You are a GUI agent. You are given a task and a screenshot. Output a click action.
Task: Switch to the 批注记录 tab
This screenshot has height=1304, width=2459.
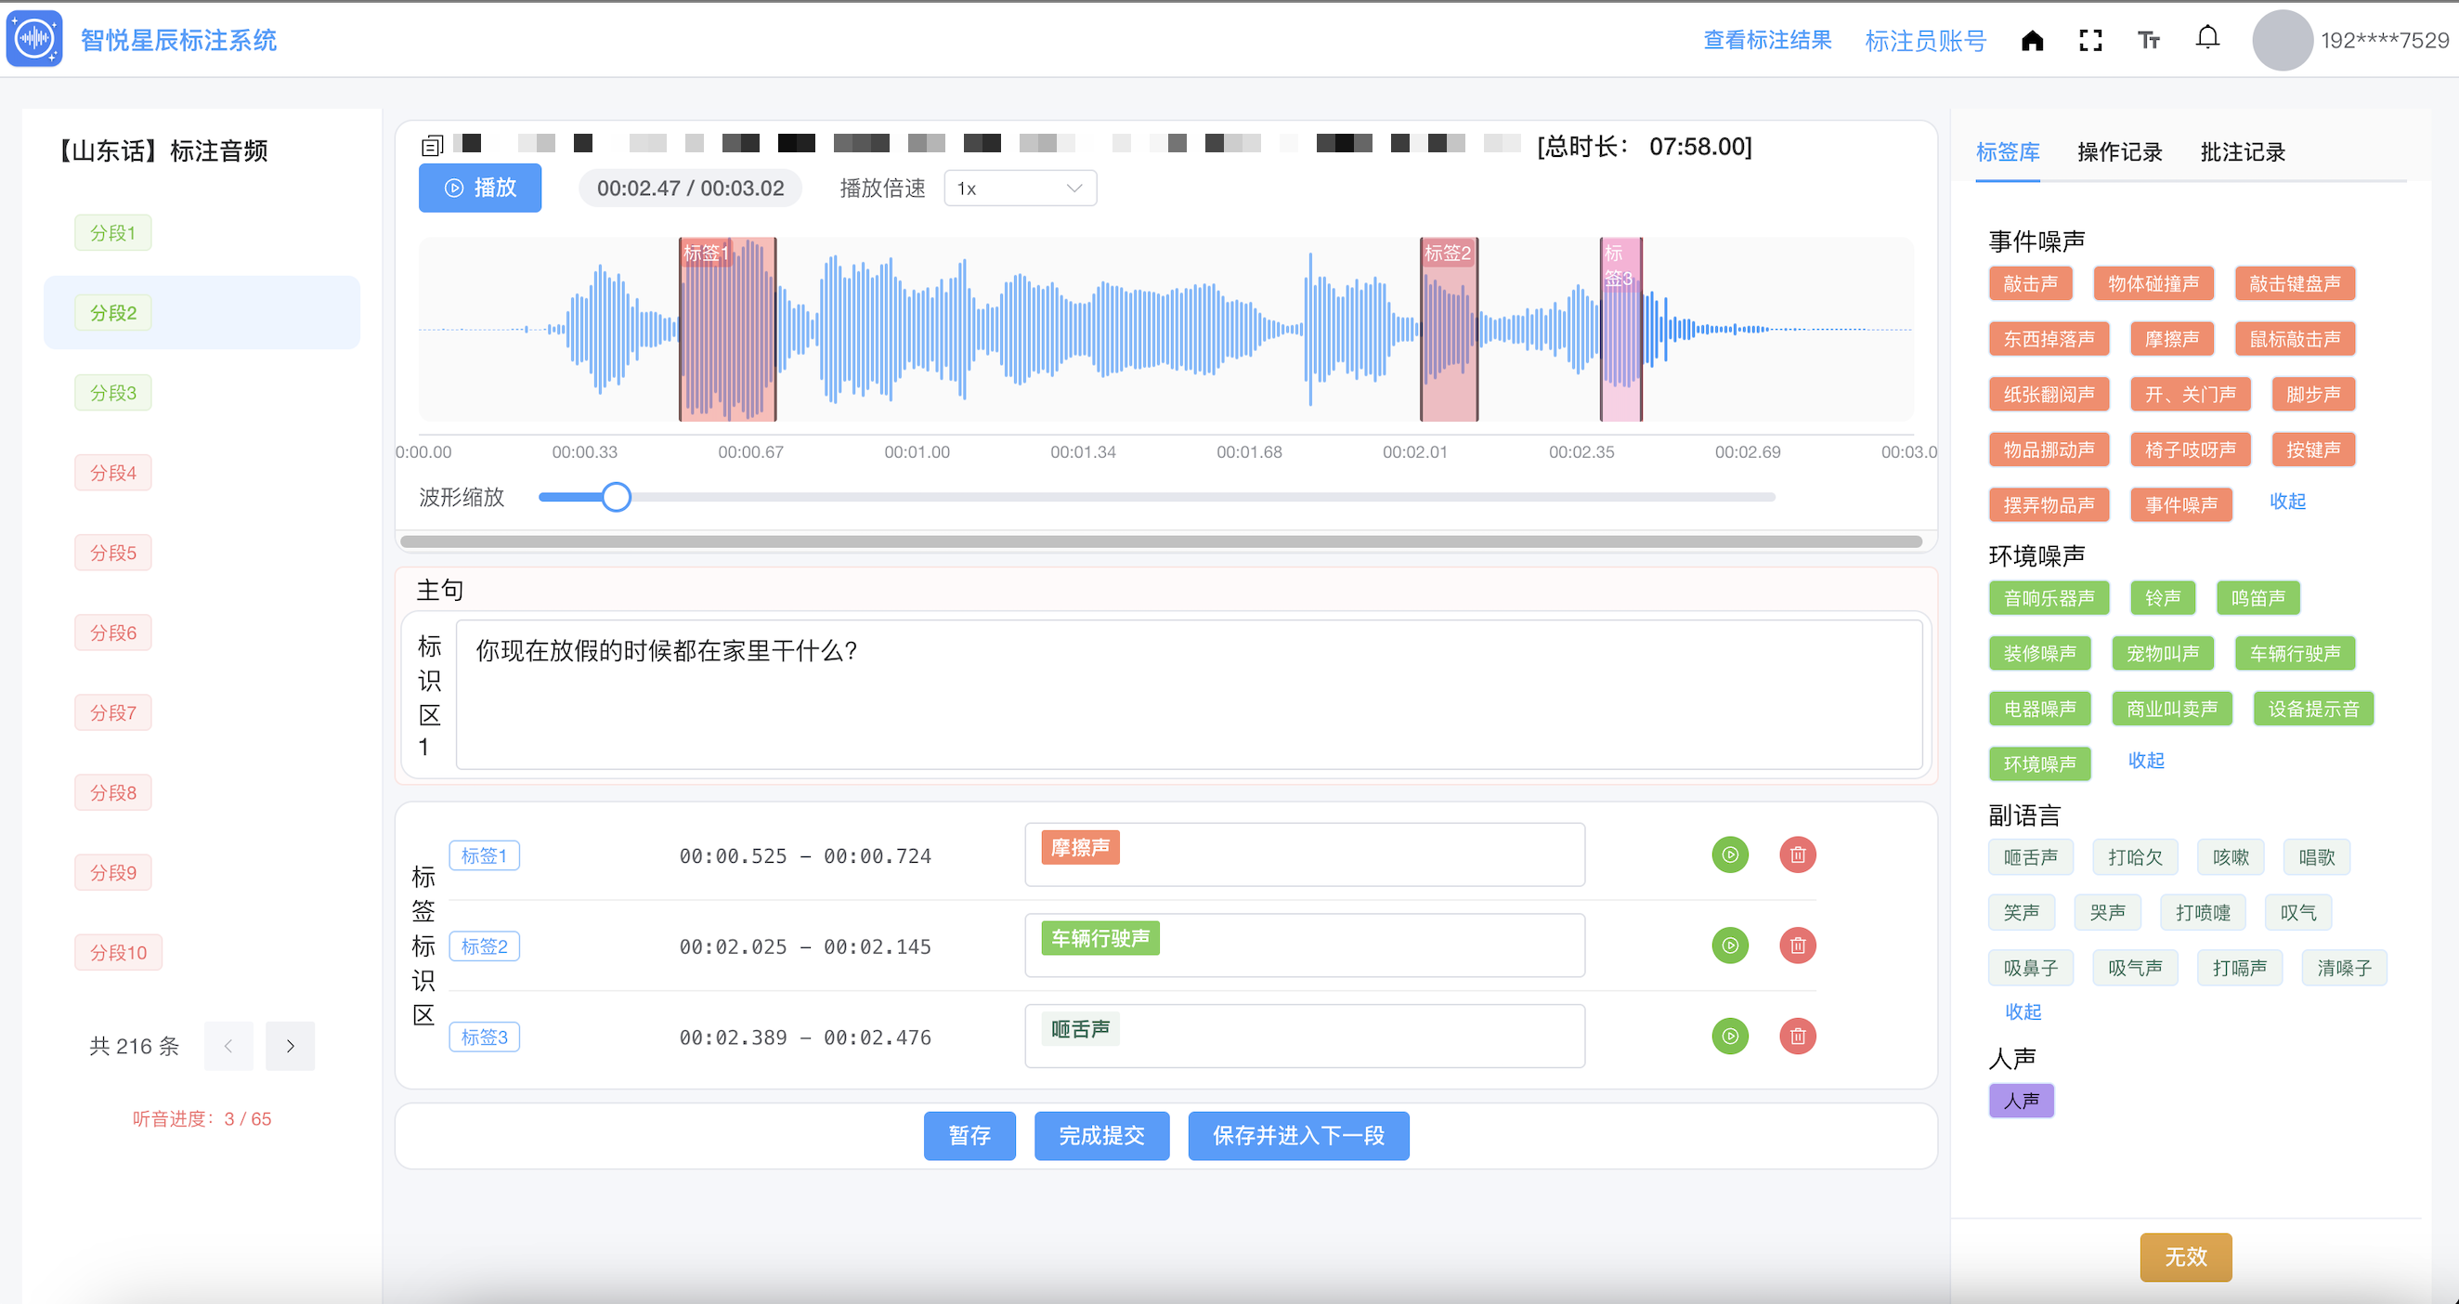[2243, 151]
